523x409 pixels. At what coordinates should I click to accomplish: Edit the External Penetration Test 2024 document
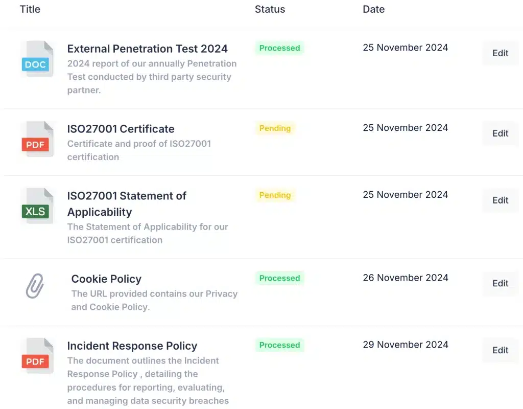tap(500, 53)
